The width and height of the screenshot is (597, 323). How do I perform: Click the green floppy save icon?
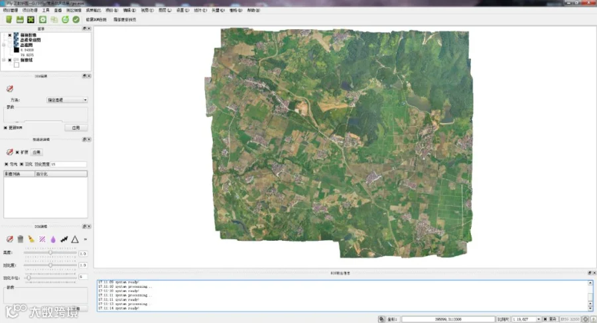(20, 19)
